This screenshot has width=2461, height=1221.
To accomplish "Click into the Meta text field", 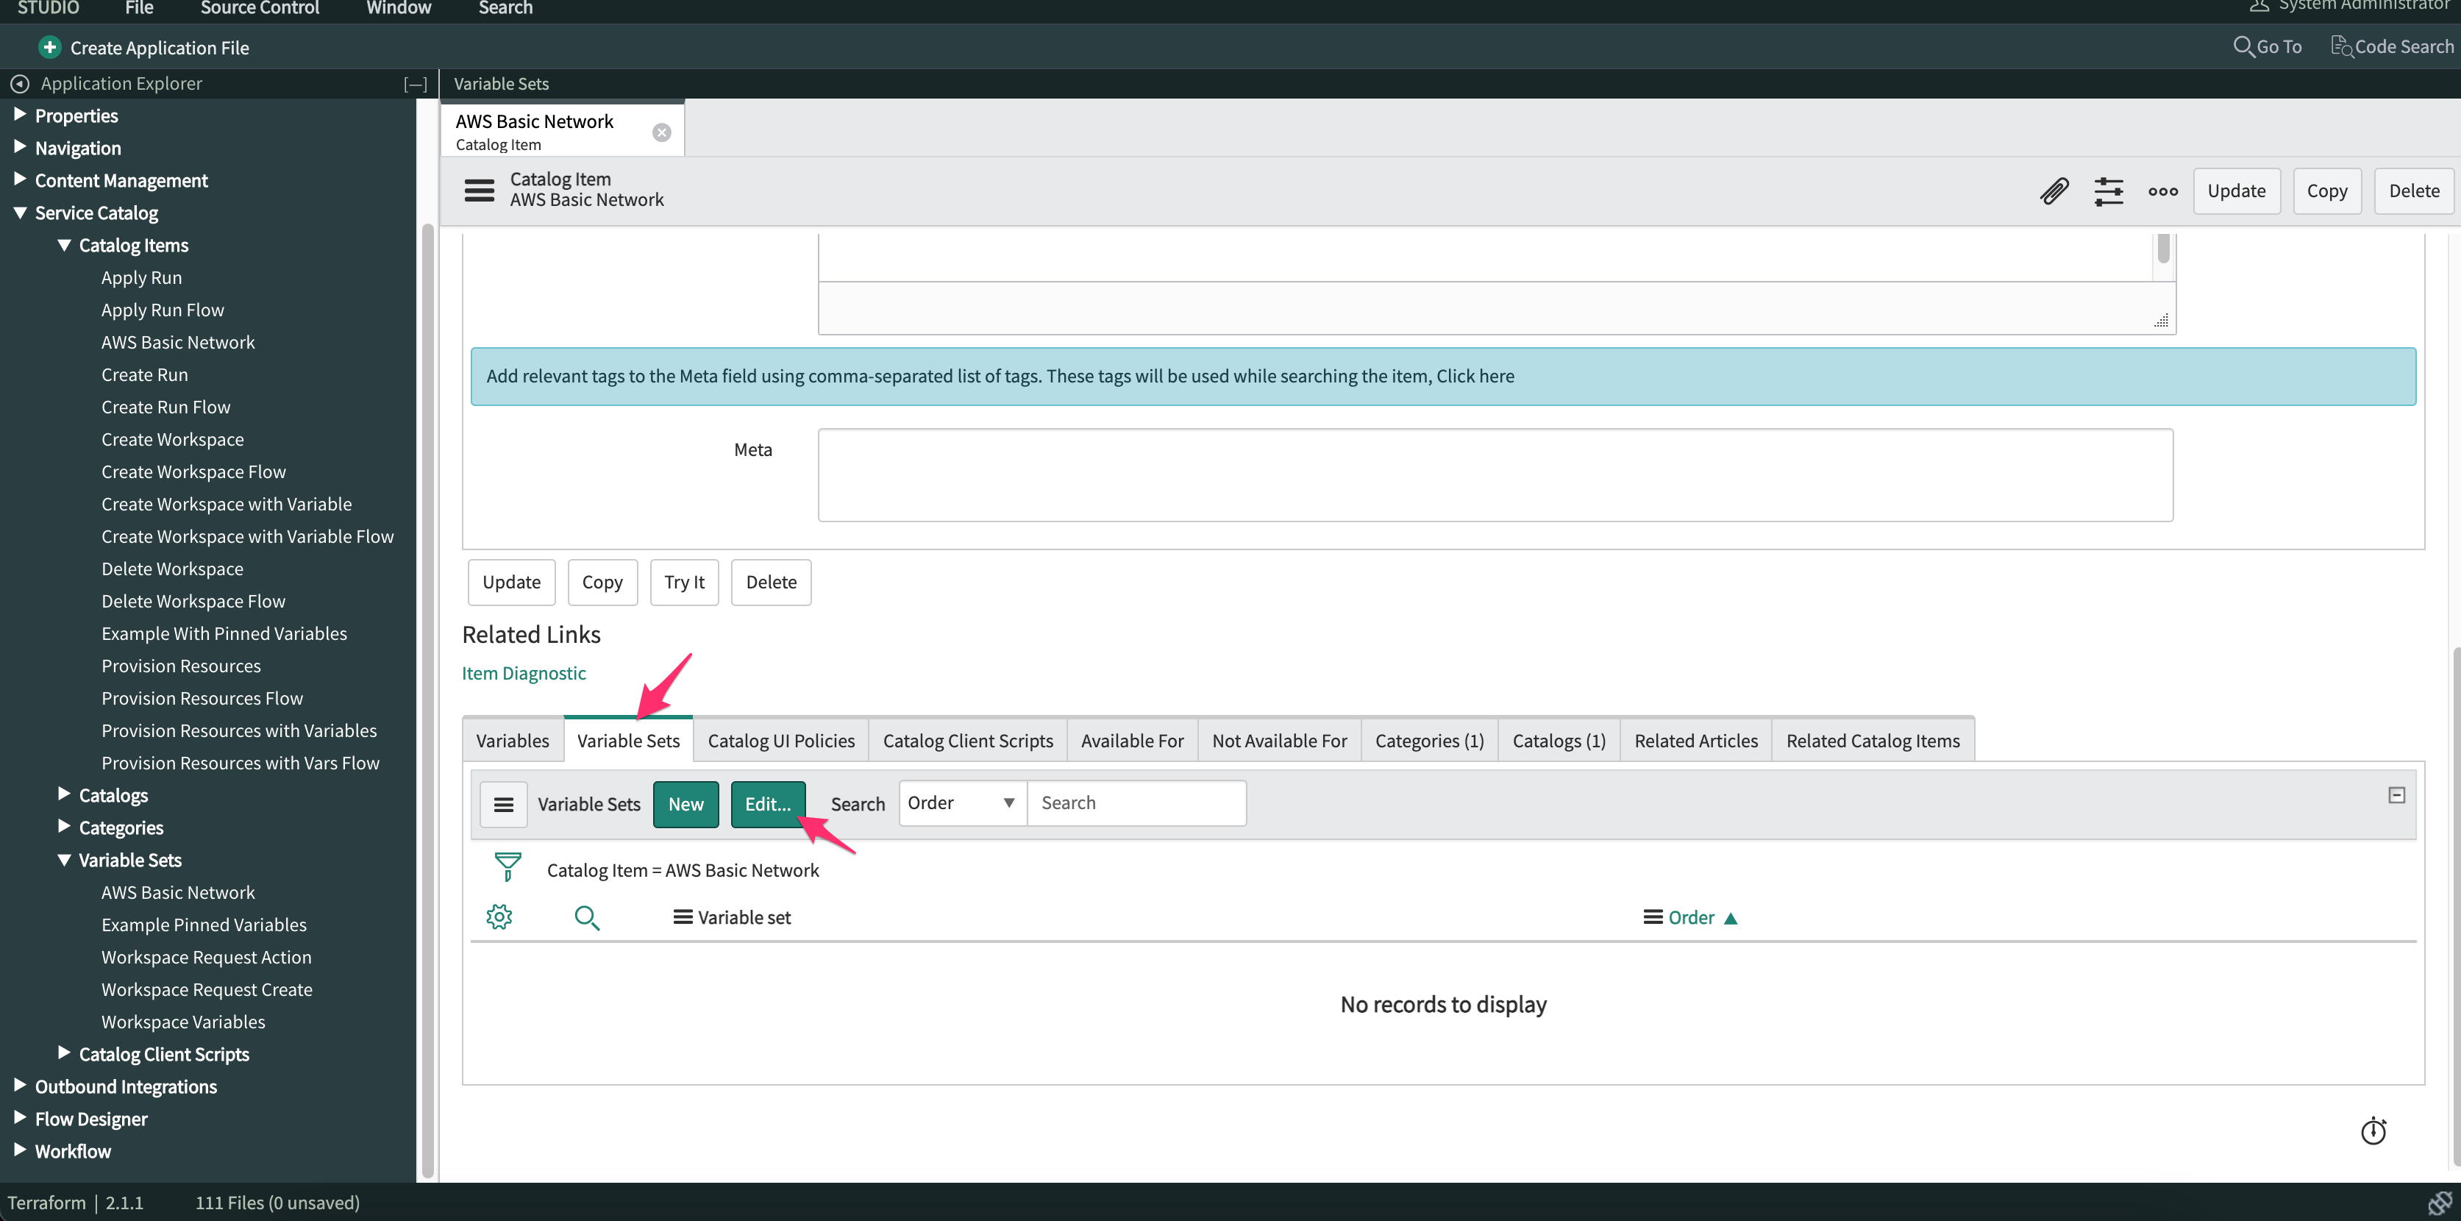I will 1495,475.
